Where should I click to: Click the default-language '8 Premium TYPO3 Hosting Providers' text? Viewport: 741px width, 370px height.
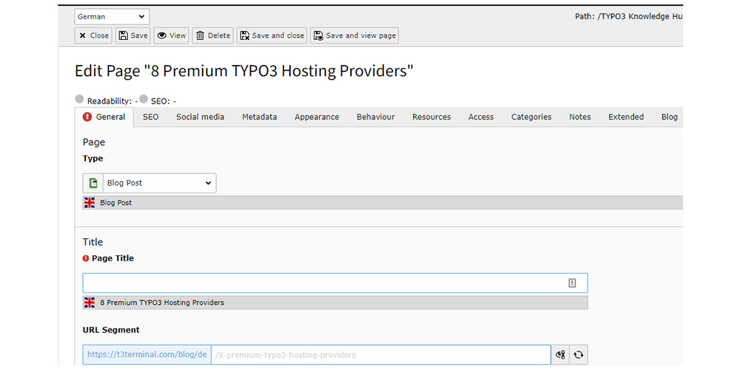pyautogui.click(x=162, y=303)
